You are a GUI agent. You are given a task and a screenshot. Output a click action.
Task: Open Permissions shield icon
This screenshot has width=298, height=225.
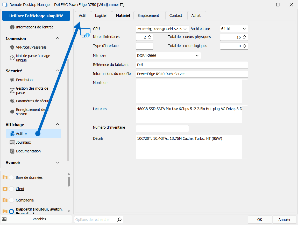click(x=12, y=80)
